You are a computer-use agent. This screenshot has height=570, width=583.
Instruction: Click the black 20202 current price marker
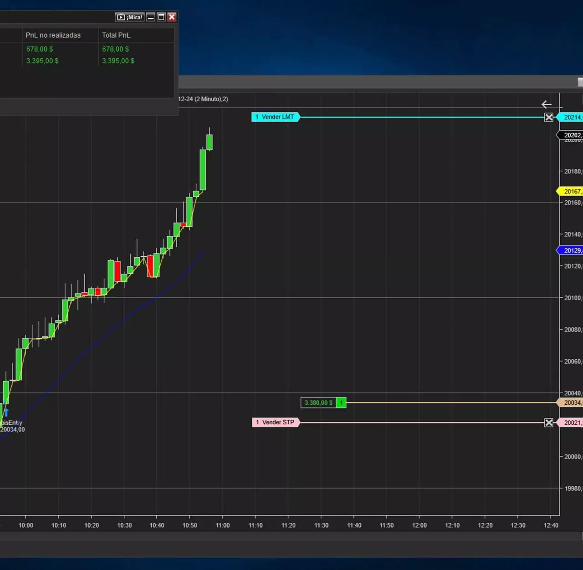pyautogui.click(x=571, y=135)
